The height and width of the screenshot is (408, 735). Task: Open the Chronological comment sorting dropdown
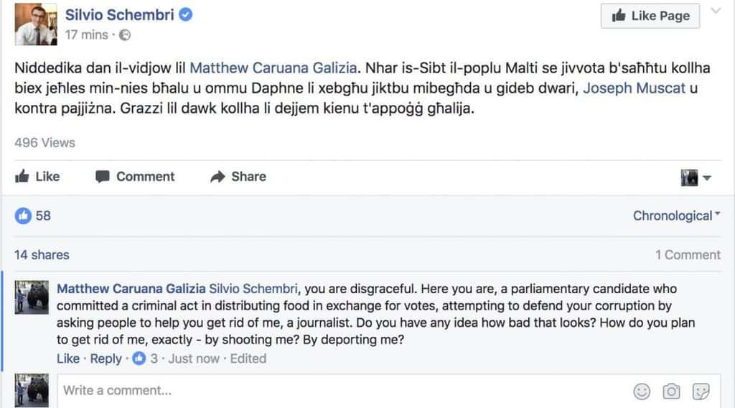pos(677,215)
